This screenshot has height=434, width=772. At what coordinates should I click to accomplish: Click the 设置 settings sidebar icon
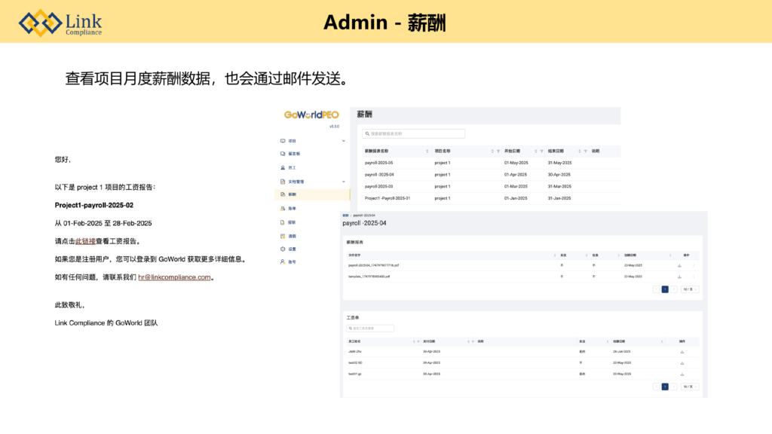point(283,249)
